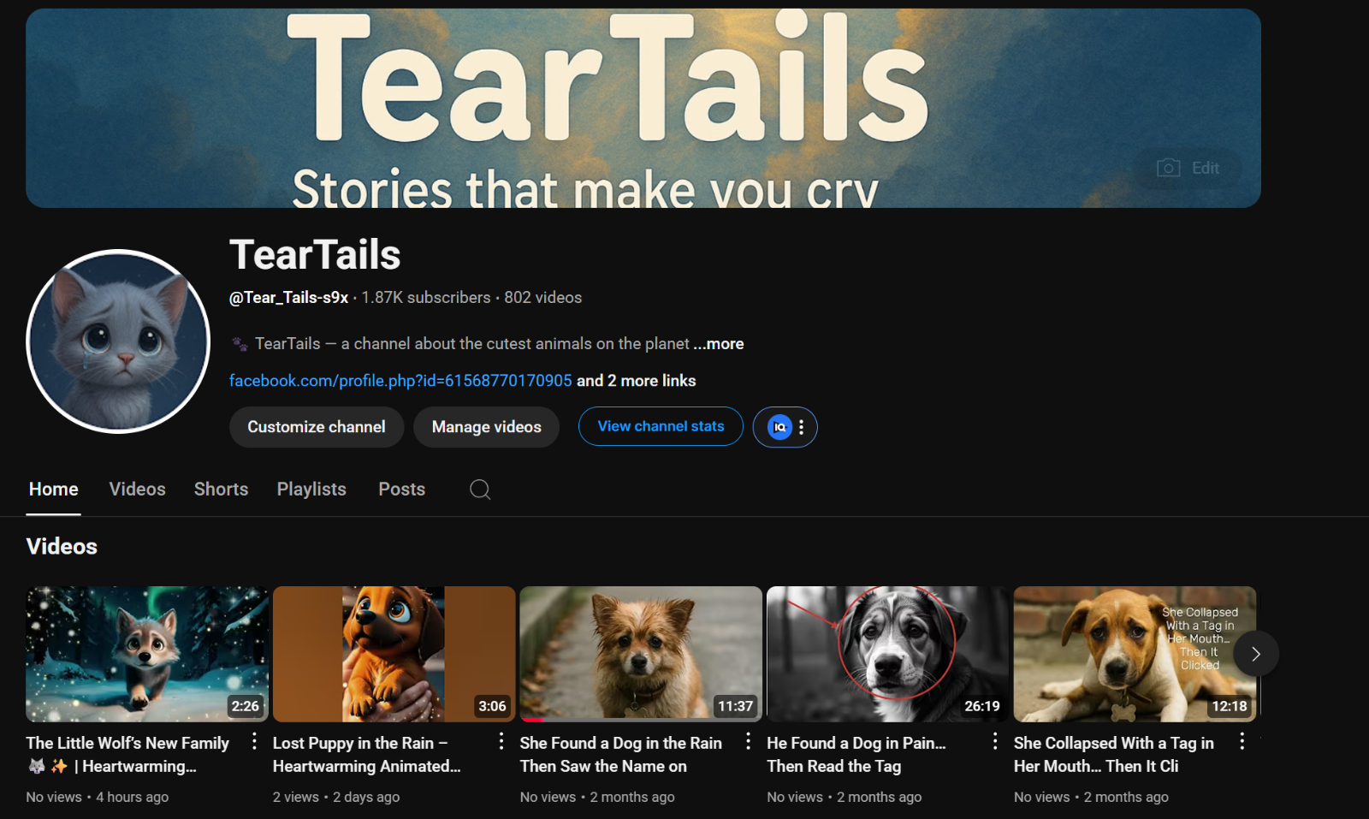Open options for She Collapsed With a Tag
Screen dimensions: 1369x819
click(x=1242, y=742)
